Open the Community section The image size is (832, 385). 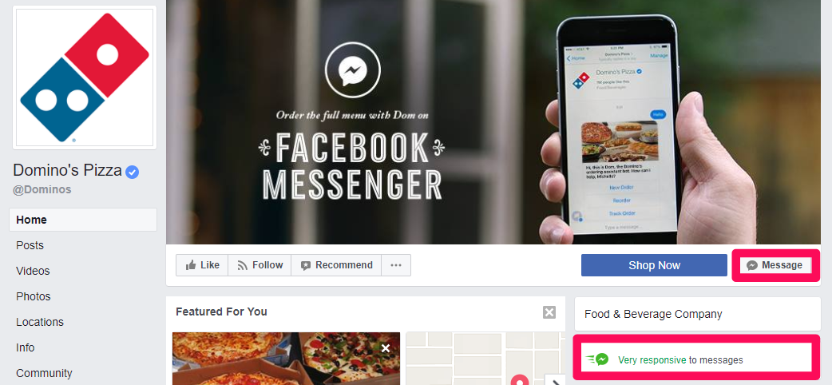point(44,373)
